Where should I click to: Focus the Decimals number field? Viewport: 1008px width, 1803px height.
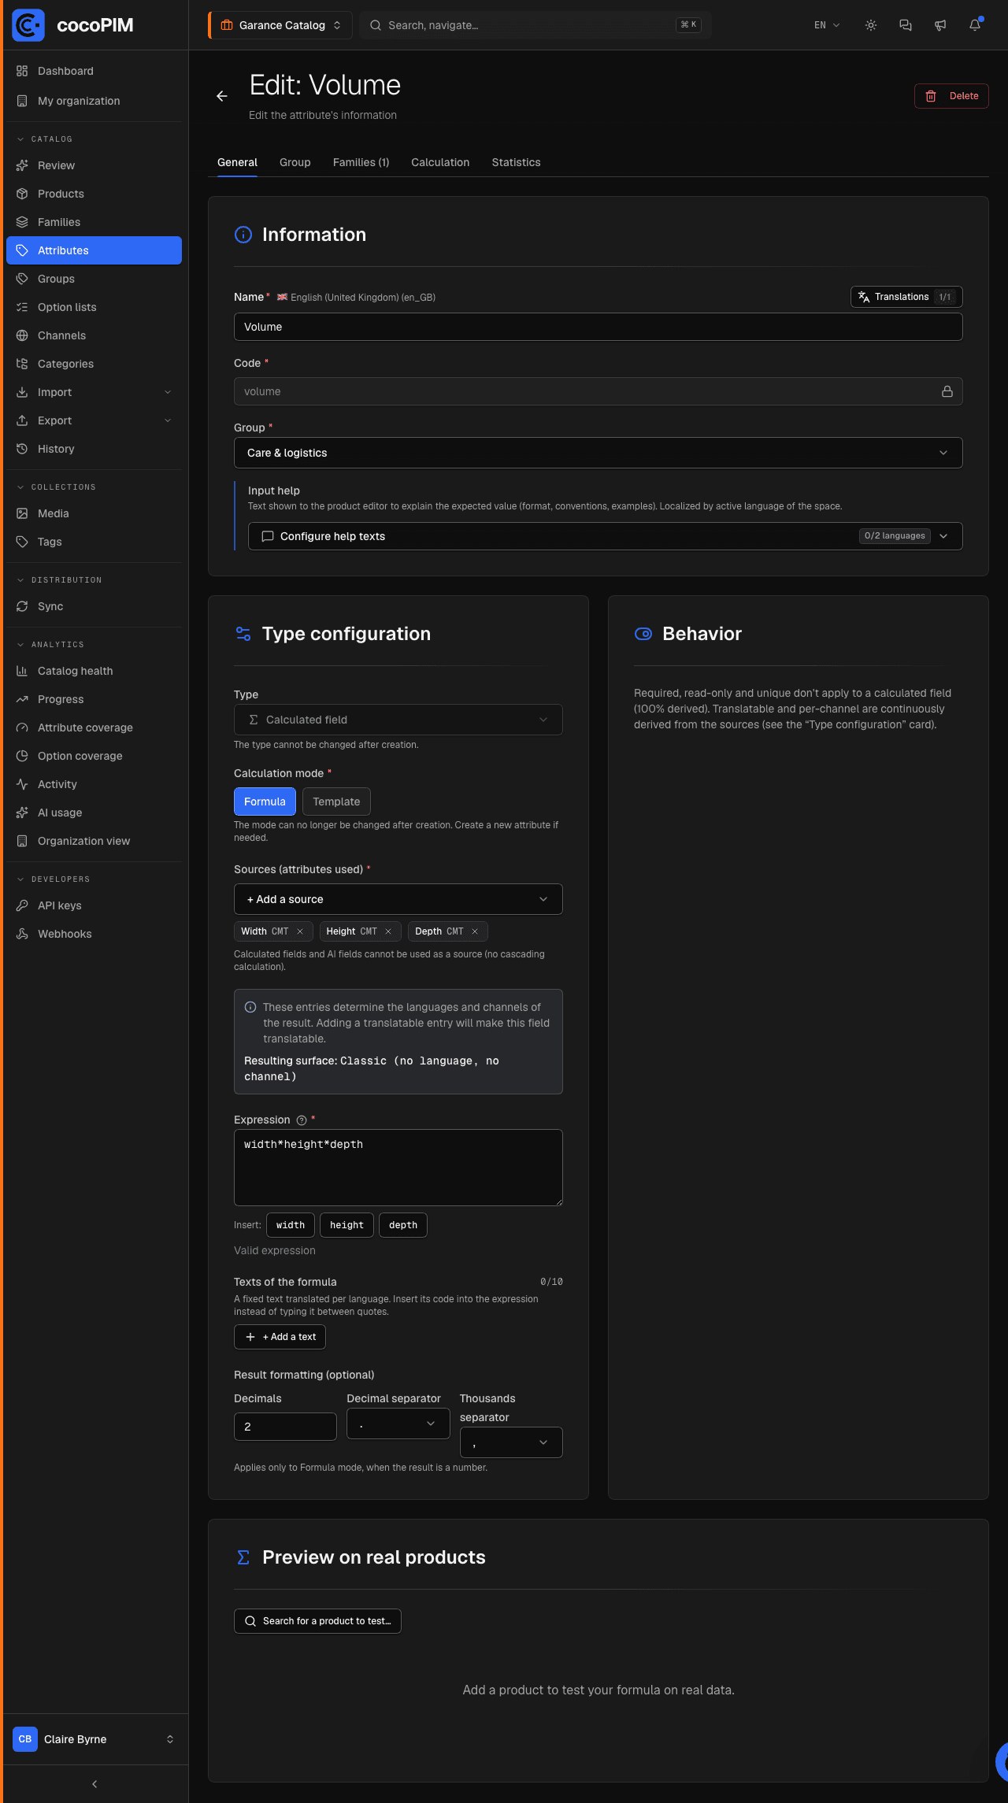(x=285, y=1427)
